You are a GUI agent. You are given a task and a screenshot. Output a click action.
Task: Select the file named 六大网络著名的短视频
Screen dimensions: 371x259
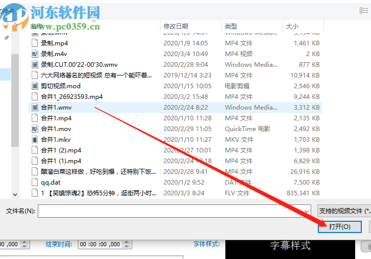tap(96, 75)
